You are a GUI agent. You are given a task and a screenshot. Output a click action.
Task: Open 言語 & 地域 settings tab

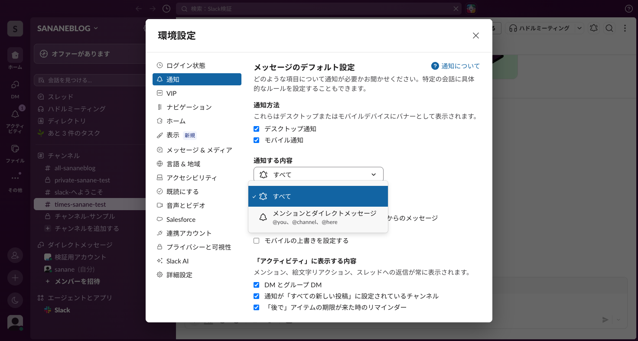pos(197,164)
